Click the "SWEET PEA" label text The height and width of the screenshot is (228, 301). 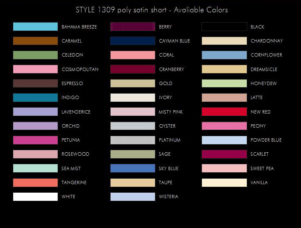(x=262, y=168)
